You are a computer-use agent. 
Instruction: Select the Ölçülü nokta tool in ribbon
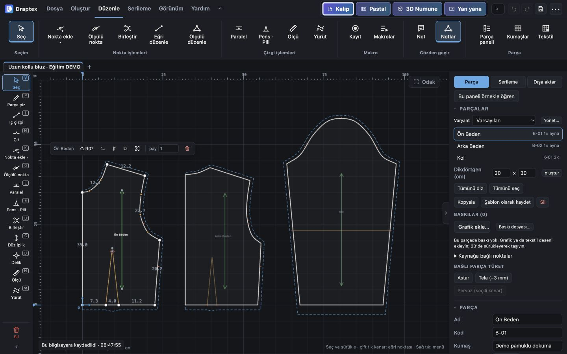point(96,34)
